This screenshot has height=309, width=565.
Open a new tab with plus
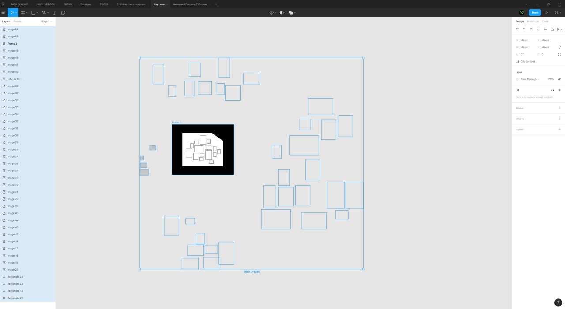pos(216,4)
